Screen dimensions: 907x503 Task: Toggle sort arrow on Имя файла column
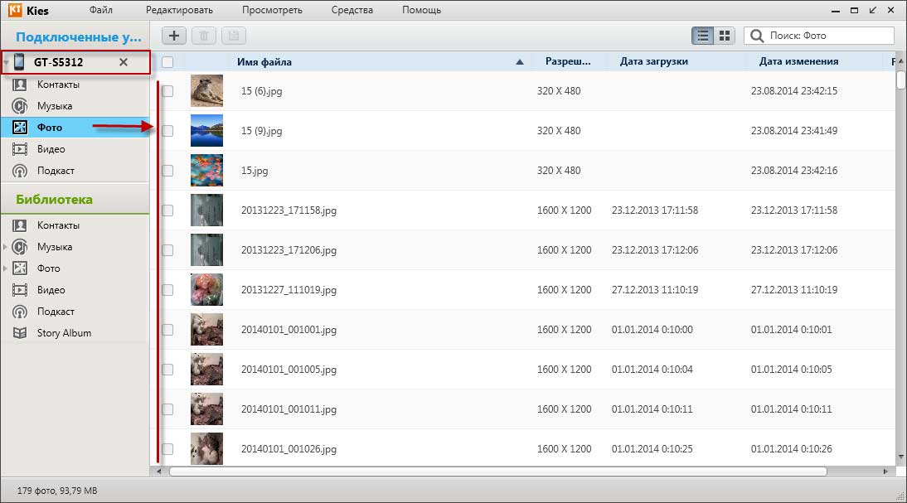coord(520,62)
